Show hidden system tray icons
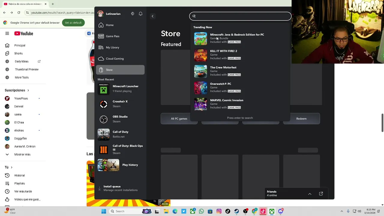The image size is (384, 216). pos(342,211)
